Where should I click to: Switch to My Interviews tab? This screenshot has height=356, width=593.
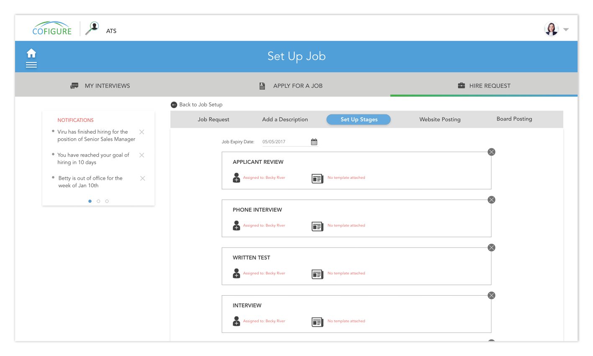tap(100, 86)
